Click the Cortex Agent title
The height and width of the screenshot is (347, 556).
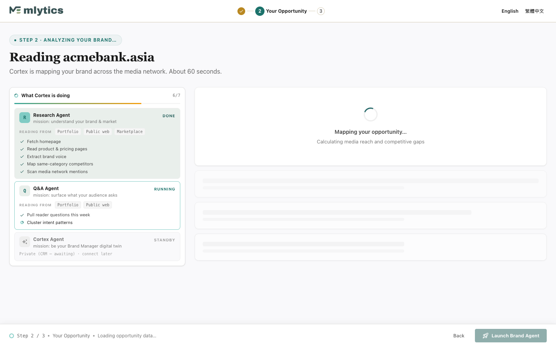(x=49, y=239)
